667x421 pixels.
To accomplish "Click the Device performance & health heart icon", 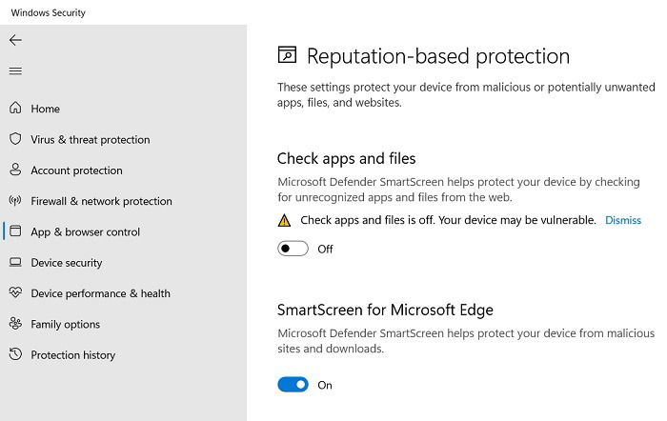I will [15, 292].
